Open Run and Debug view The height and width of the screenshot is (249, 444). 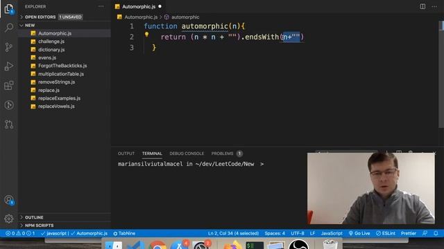9,66
